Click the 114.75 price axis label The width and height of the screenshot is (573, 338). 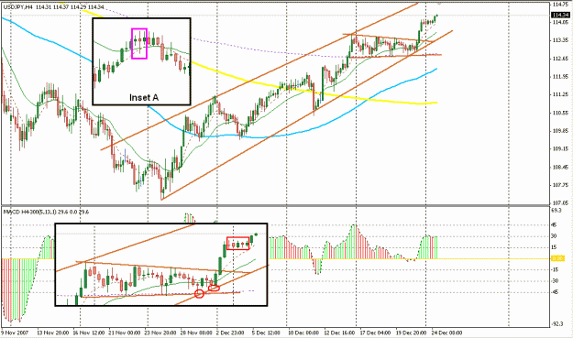tap(560, 5)
